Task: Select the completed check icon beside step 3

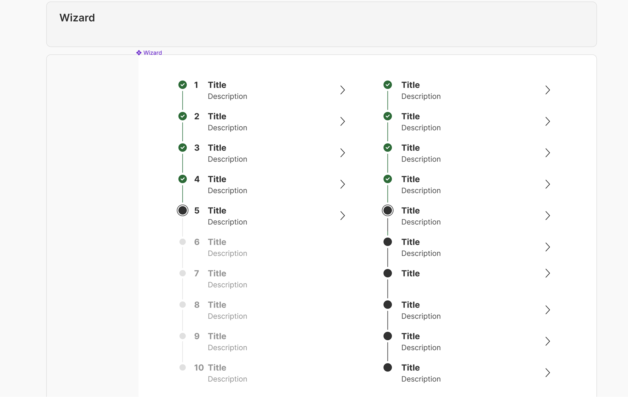Action: pyautogui.click(x=182, y=147)
